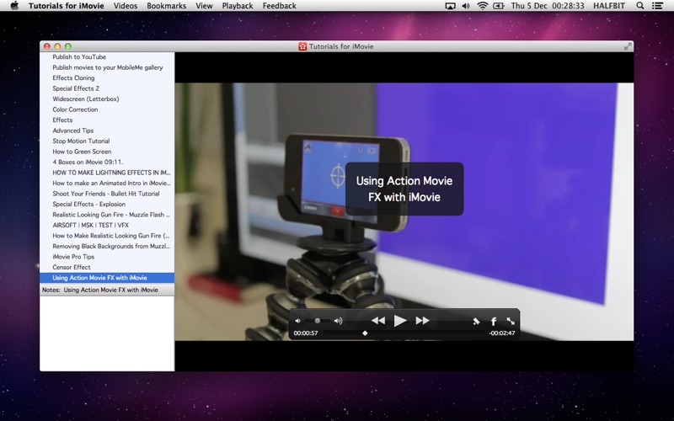
Task: Select 'Special Effects 2' tutorial
Action: 107,88
